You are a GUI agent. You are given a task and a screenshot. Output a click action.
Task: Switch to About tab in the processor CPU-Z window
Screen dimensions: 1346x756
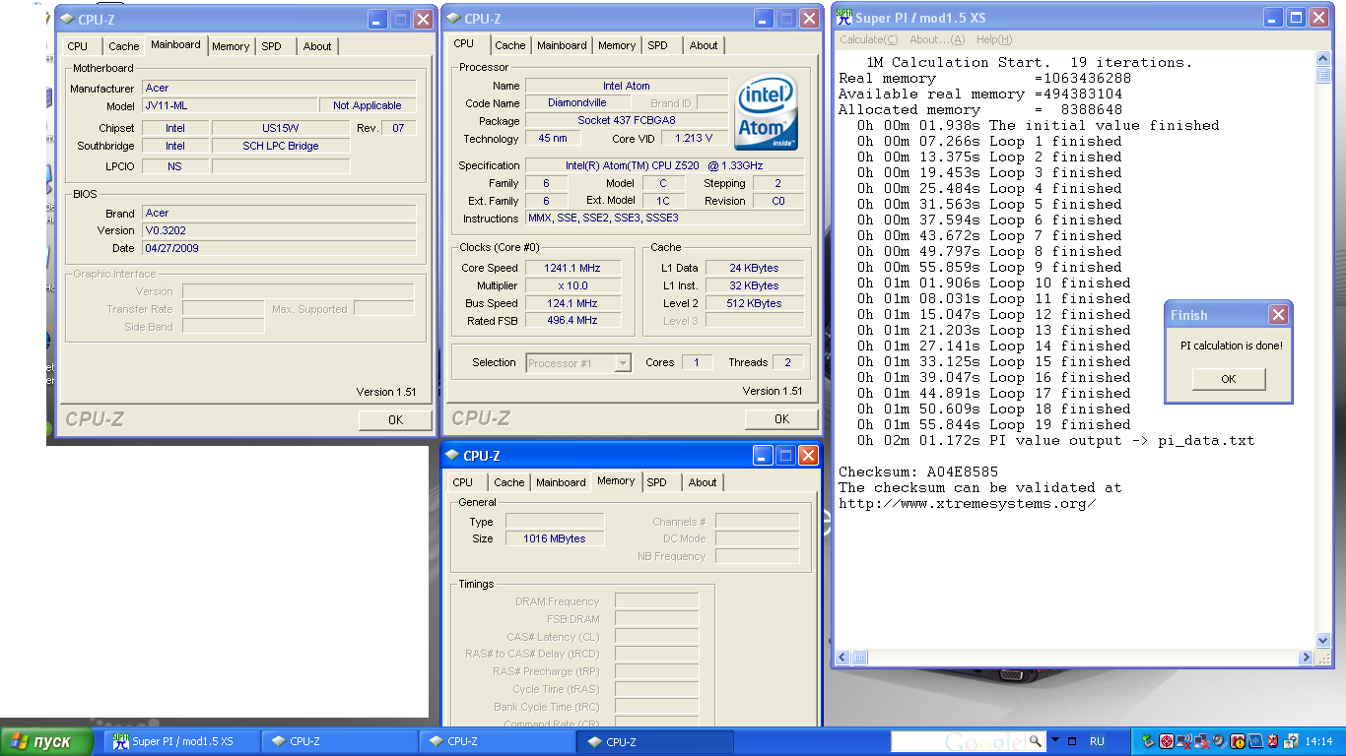704,45
